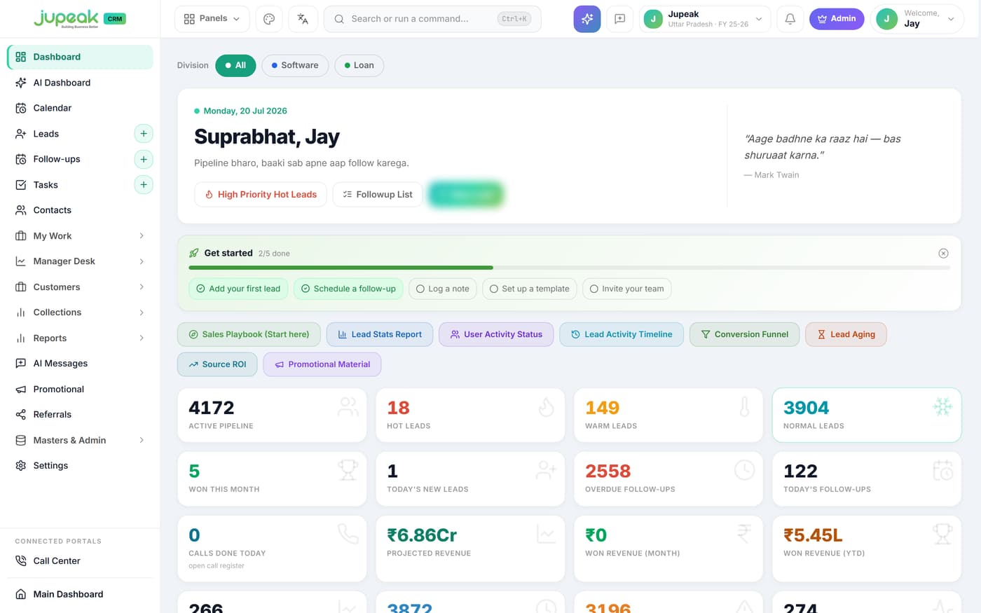This screenshot has width=981, height=613.
Task: Click the flame icon on Hot Leads card
Action: click(546, 406)
